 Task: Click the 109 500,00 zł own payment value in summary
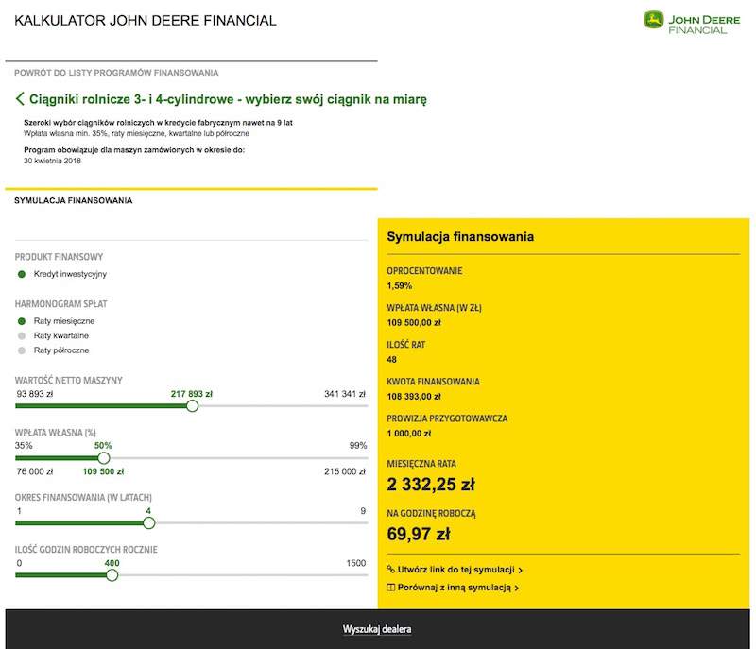414,323
